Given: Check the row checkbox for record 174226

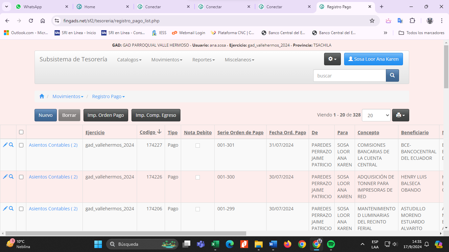Looking at the screenshot, I should 21,177.
